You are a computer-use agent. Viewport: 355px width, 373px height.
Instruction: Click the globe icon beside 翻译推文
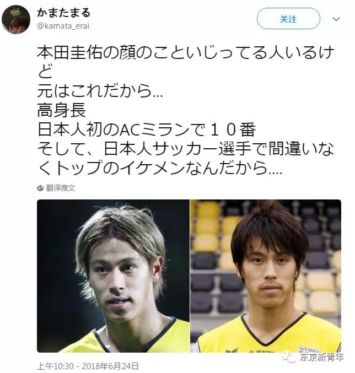pyautogui.click(x=40, y=188)
